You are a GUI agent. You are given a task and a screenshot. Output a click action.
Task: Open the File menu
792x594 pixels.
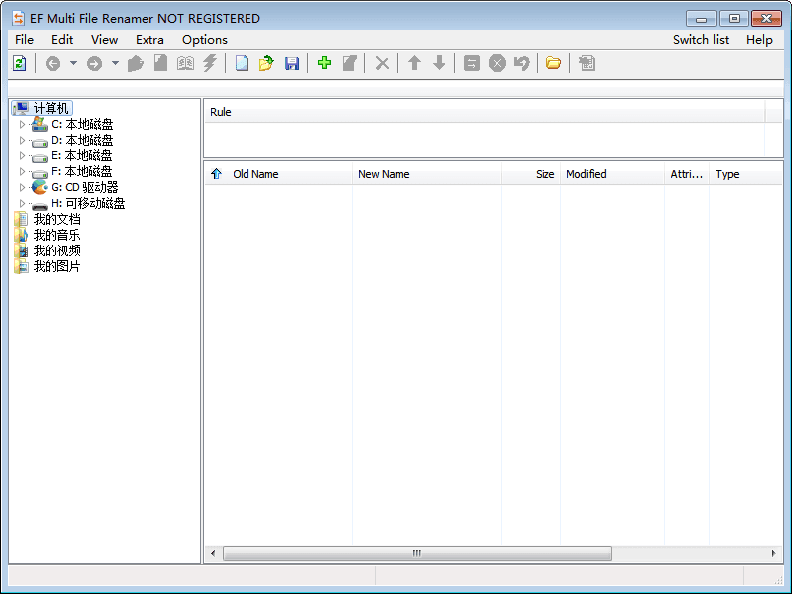click(x=24, y=40)
